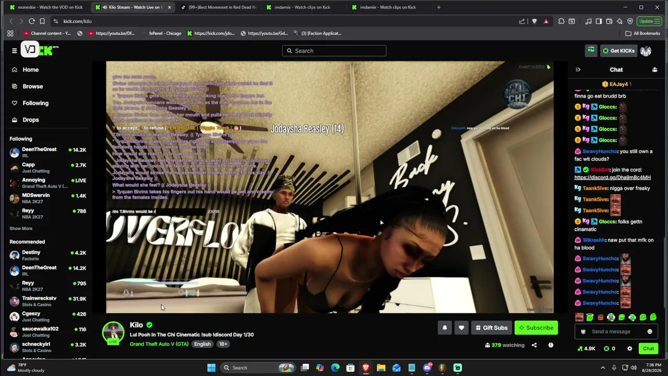
Task: Open the All Bookmarks folder
Action: tap(643, 33)
